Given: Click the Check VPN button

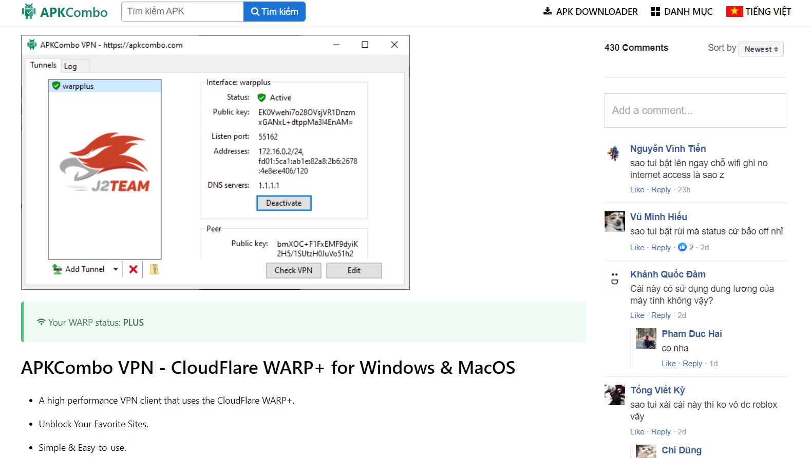Looking at the screenshot, I should click(293, 270).
